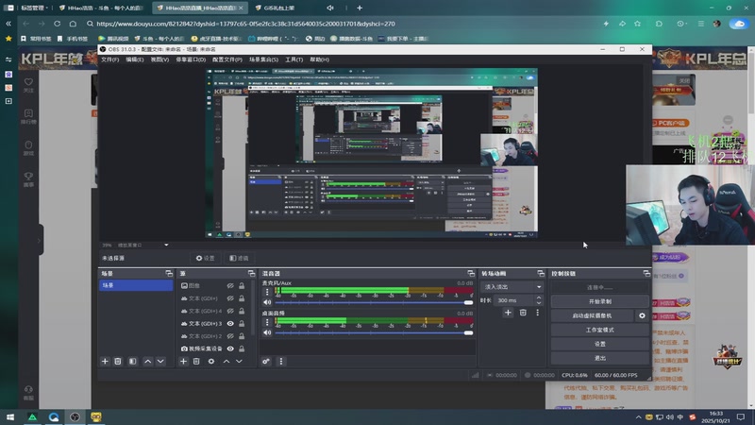The image size is (755, 425).
Task: Open 场景集合(S) menu in OBS
Action: [x=263, y=59]
